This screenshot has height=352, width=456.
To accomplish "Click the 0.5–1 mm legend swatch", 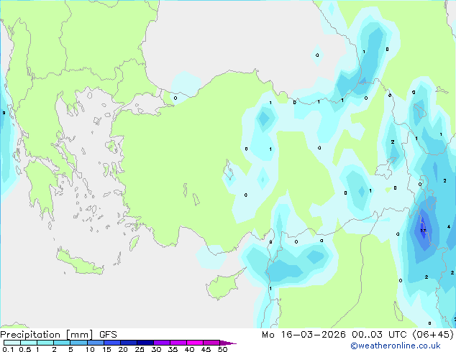I will (x=29, y=343).
